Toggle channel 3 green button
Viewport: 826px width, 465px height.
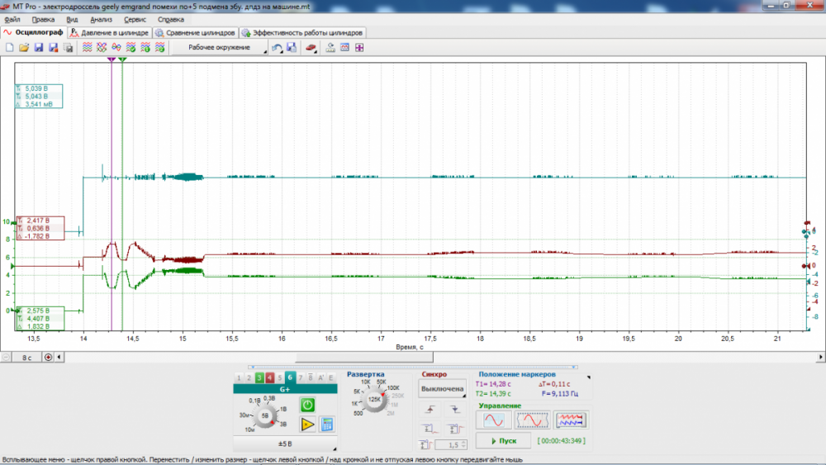tap(259, 377)
